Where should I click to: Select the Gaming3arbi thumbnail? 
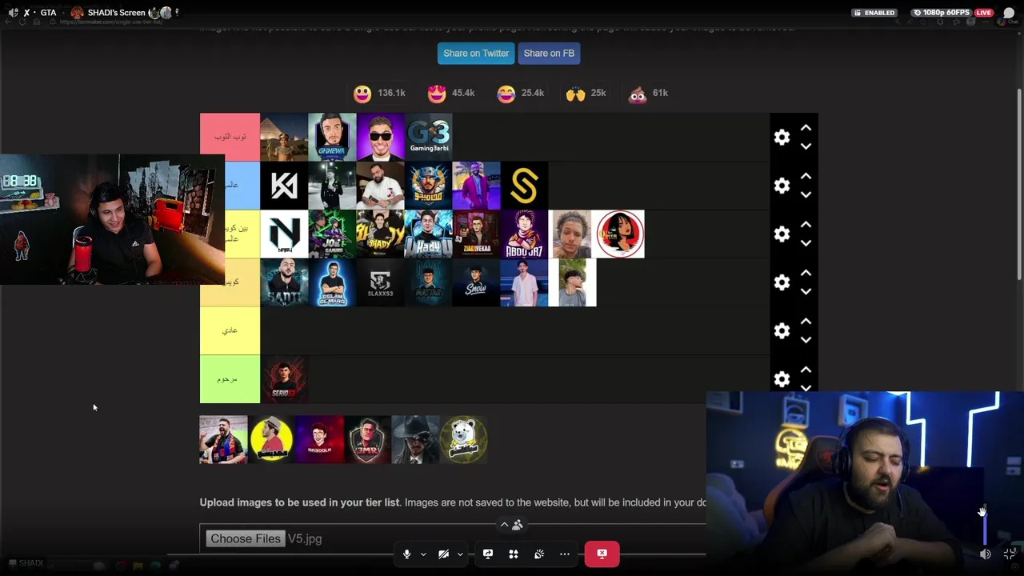coord(429,137)
